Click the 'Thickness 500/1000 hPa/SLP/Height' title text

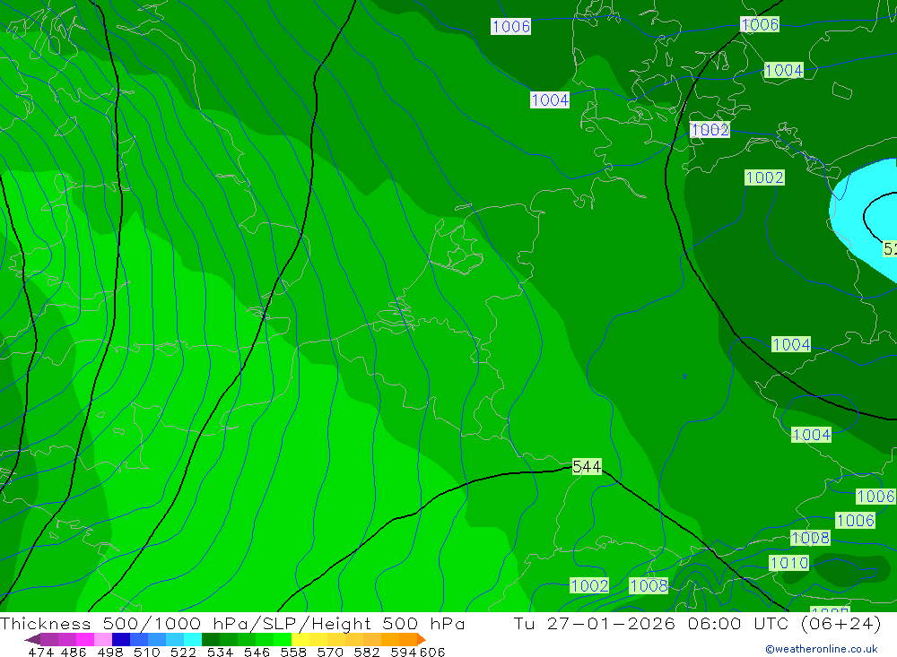coord(185,623)
